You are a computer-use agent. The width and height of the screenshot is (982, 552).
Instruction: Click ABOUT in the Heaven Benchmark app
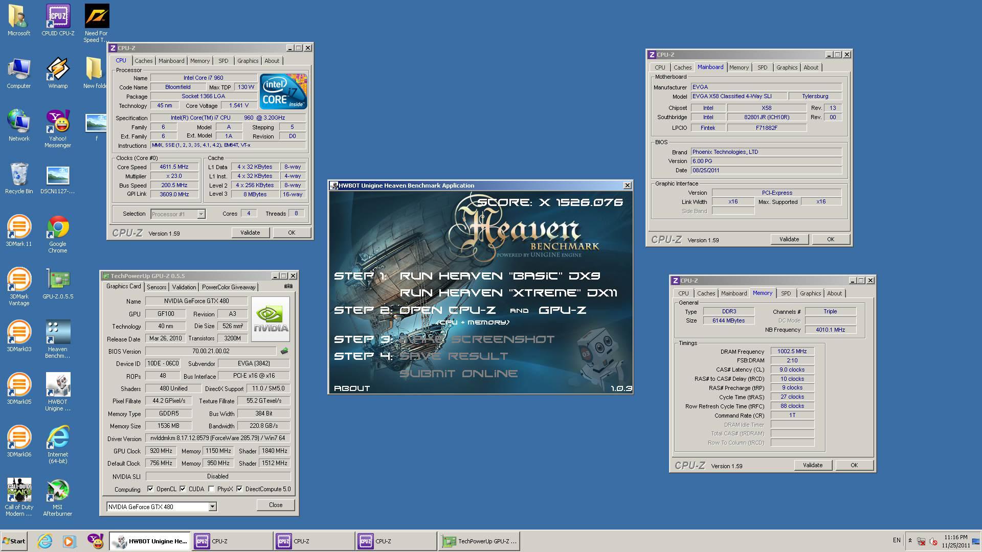[x=352, y=388]
